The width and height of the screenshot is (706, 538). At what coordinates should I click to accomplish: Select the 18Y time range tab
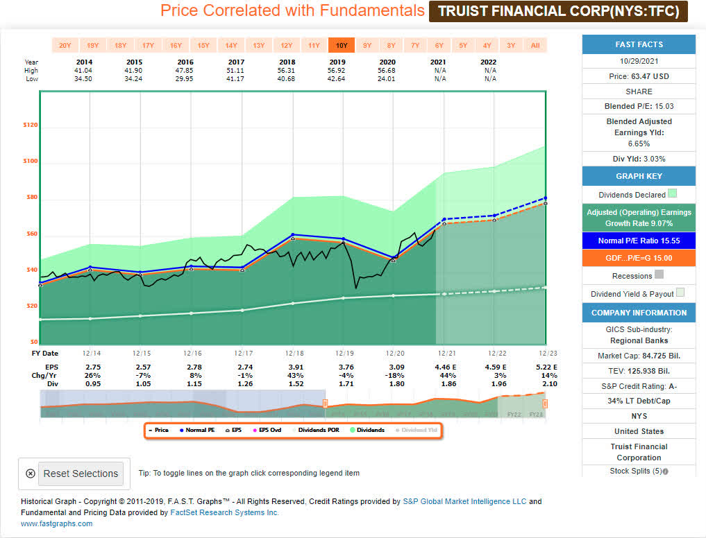(x=121, y=46)
